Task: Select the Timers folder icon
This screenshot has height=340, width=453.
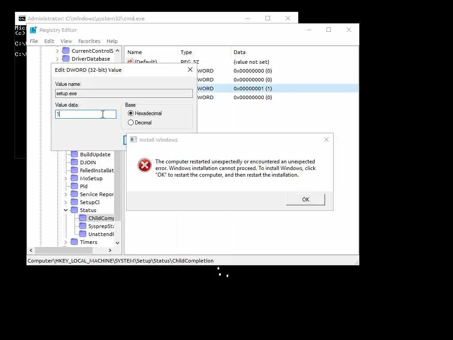Action: [74, 242]
